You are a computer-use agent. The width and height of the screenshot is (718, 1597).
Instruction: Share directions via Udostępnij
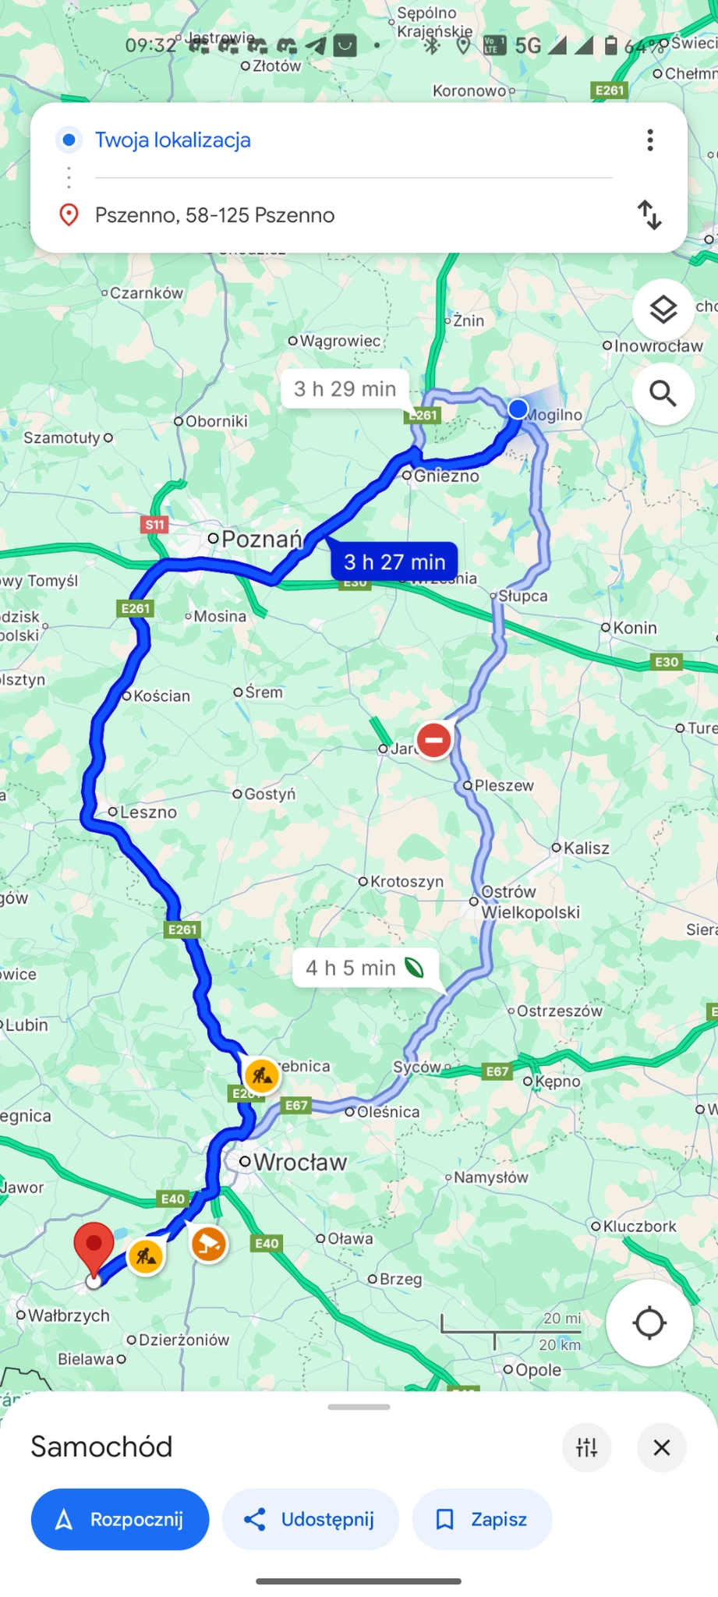tap(310, 1519)
